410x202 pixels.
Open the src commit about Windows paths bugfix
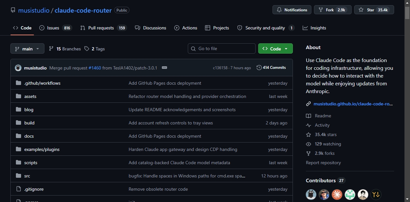point(187,176)
